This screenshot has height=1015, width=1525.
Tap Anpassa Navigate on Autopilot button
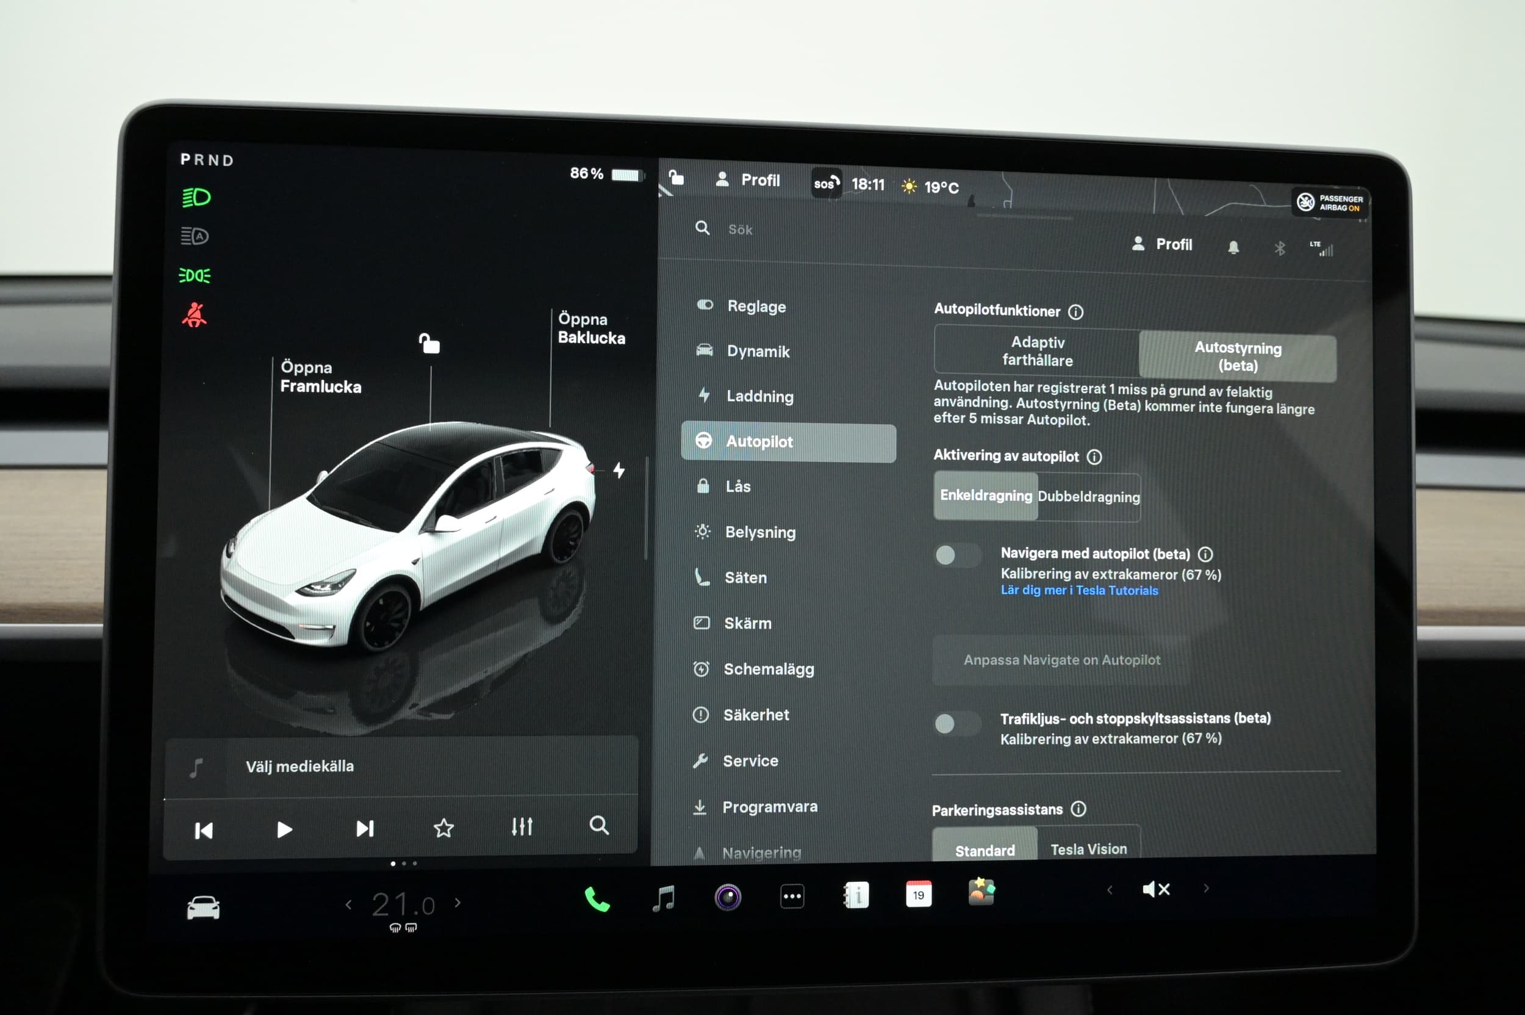(x=1061, y=660)
